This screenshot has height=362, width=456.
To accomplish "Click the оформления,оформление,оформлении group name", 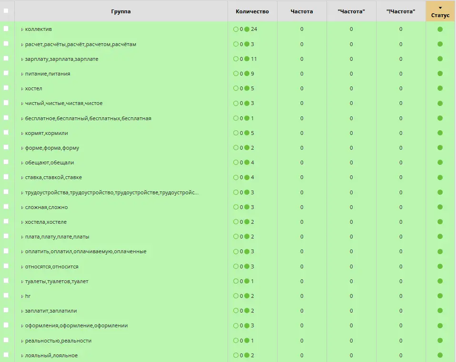I will [x=76, y=326].
